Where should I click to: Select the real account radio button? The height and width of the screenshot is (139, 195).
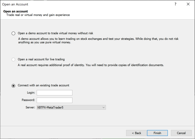[x=13, y=59]
